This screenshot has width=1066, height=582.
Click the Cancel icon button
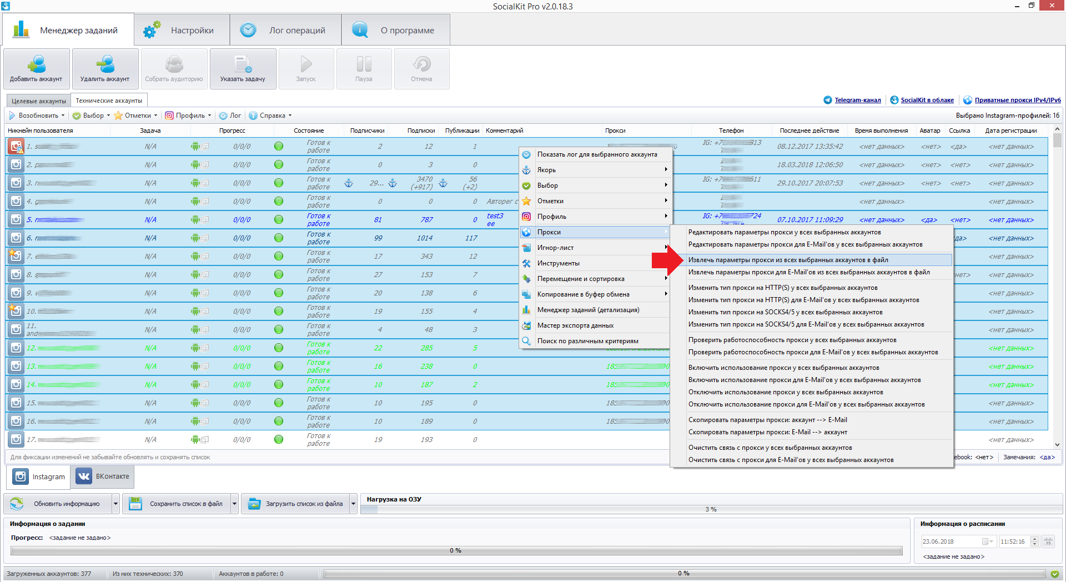pyautogui.click(x=421, y=68)
